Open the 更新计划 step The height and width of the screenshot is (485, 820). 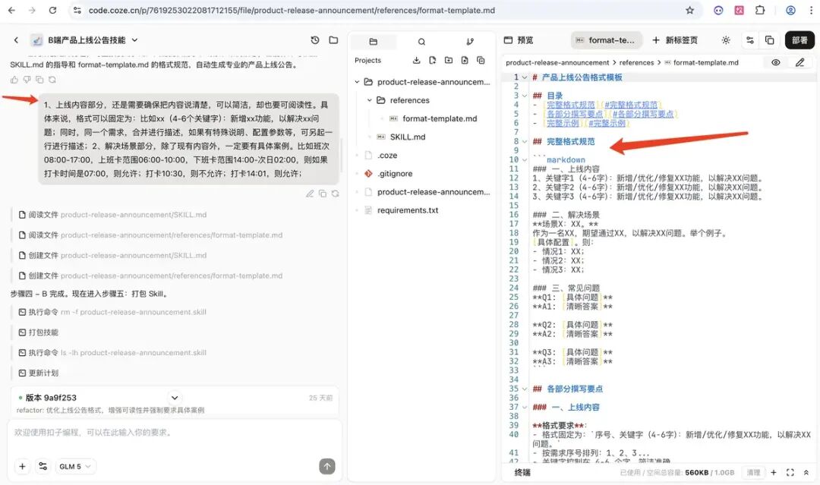38,373
